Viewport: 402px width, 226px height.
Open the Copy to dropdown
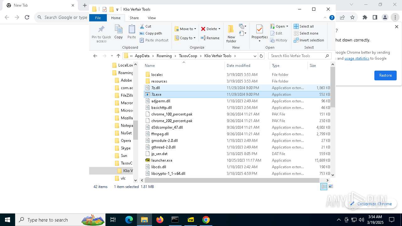pos(185,38)
